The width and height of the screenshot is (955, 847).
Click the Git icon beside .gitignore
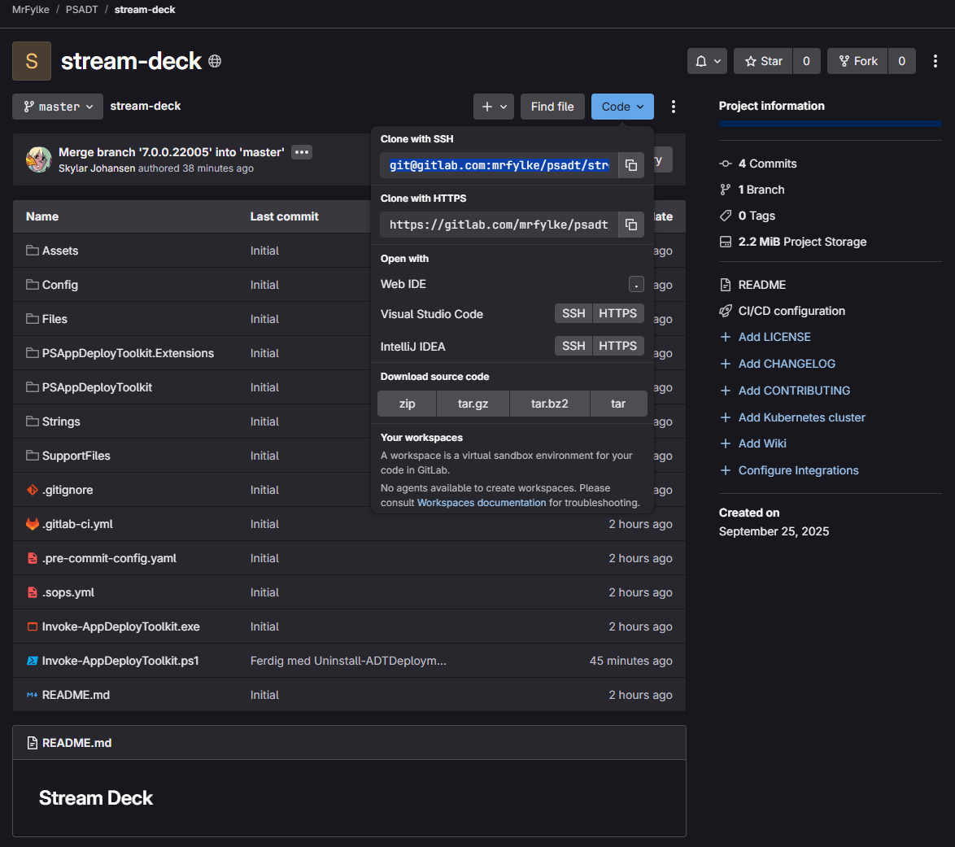(33, 489)
